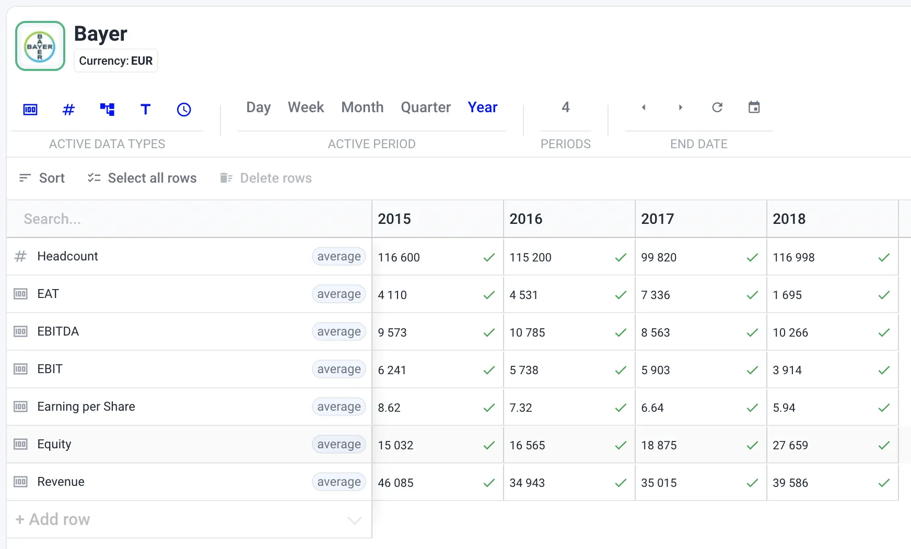Move end date forward with right arrow
Viewport: 911px width, 549px height.
point(680,108)
